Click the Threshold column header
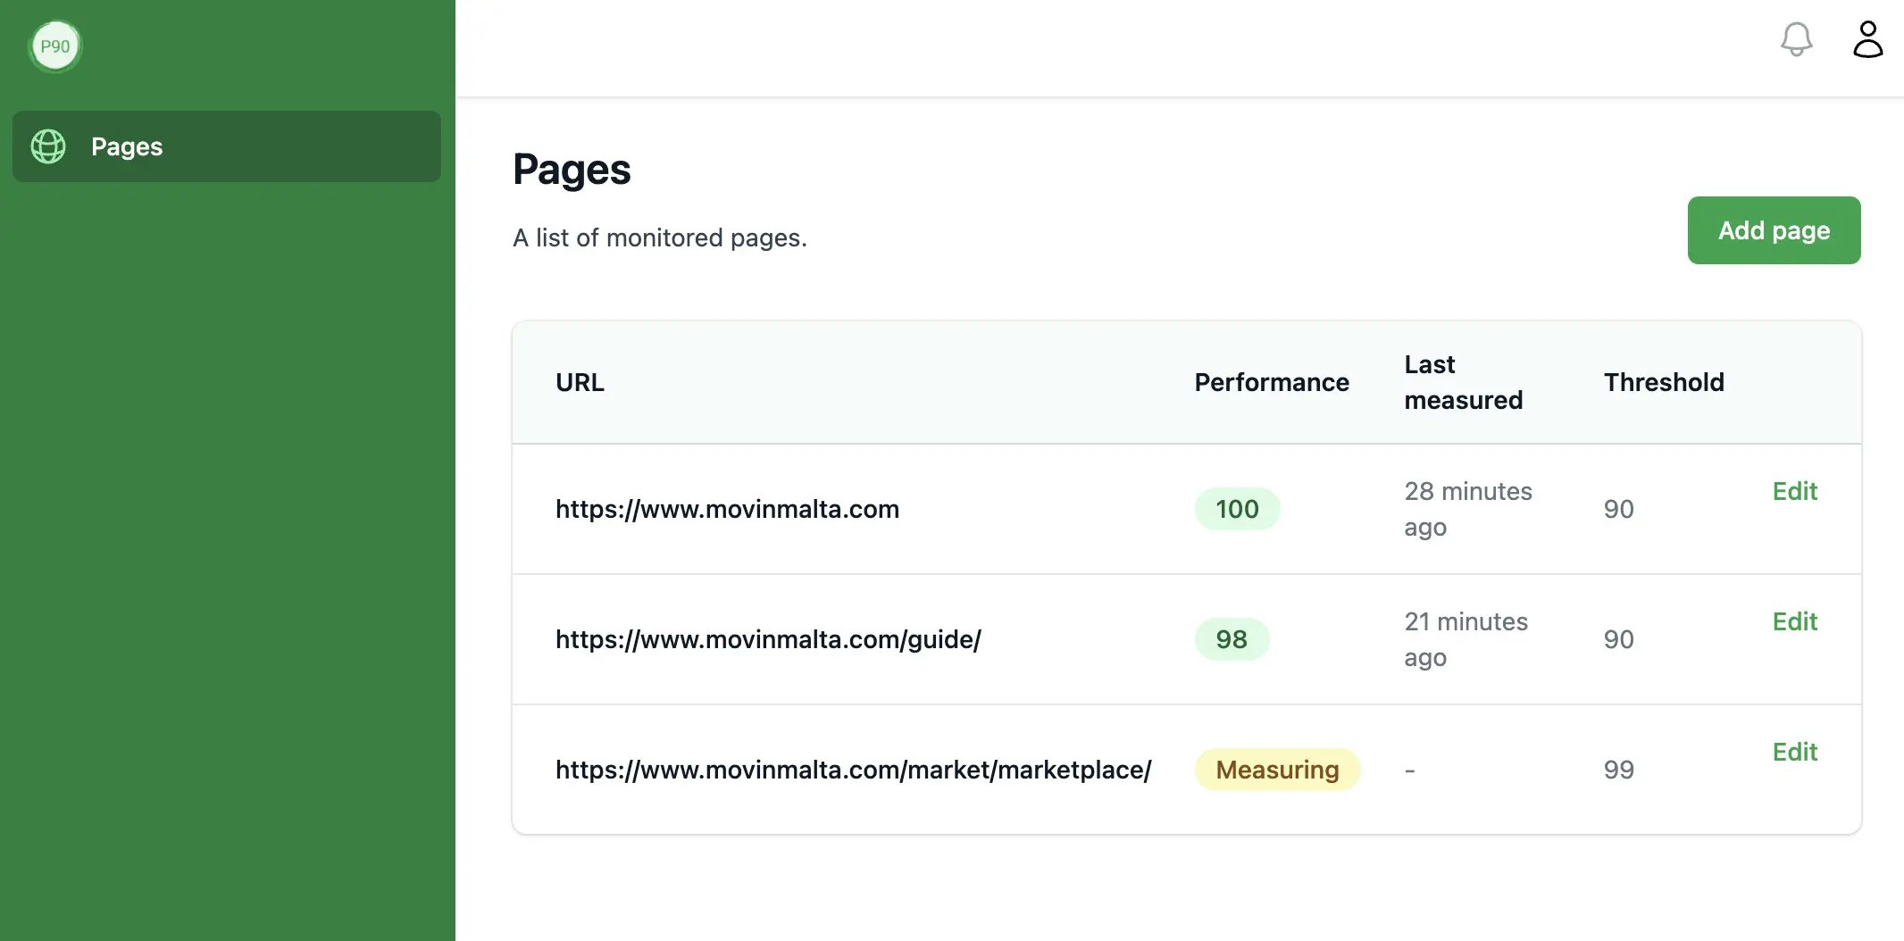Viewport: 1904px width, 941px height. [x=1664, y=382]
